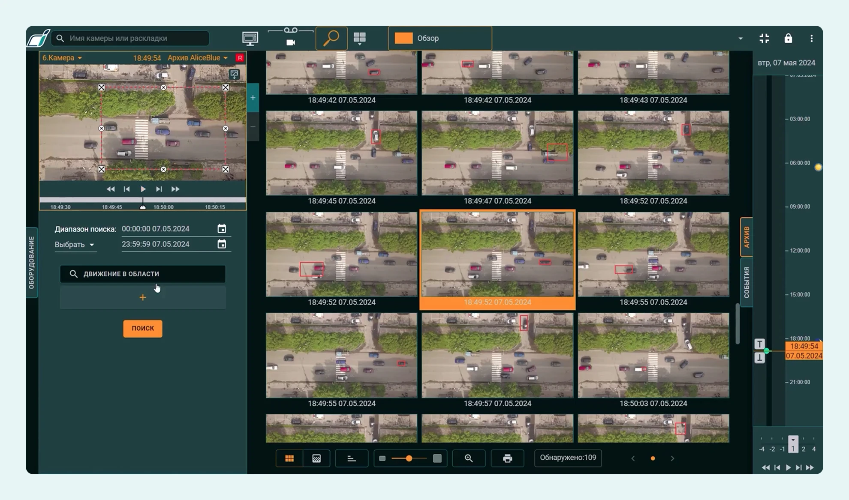Click the plus button beside camera view
Image resolution: width=849 pixels, height=500 pixels.
(x=253, y=98)
